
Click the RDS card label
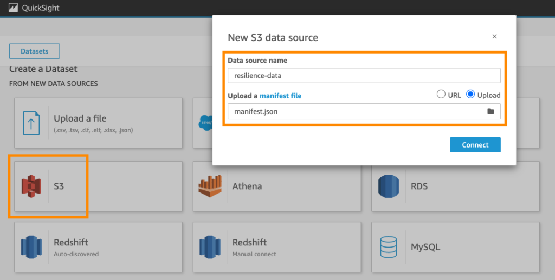(419, 186)
